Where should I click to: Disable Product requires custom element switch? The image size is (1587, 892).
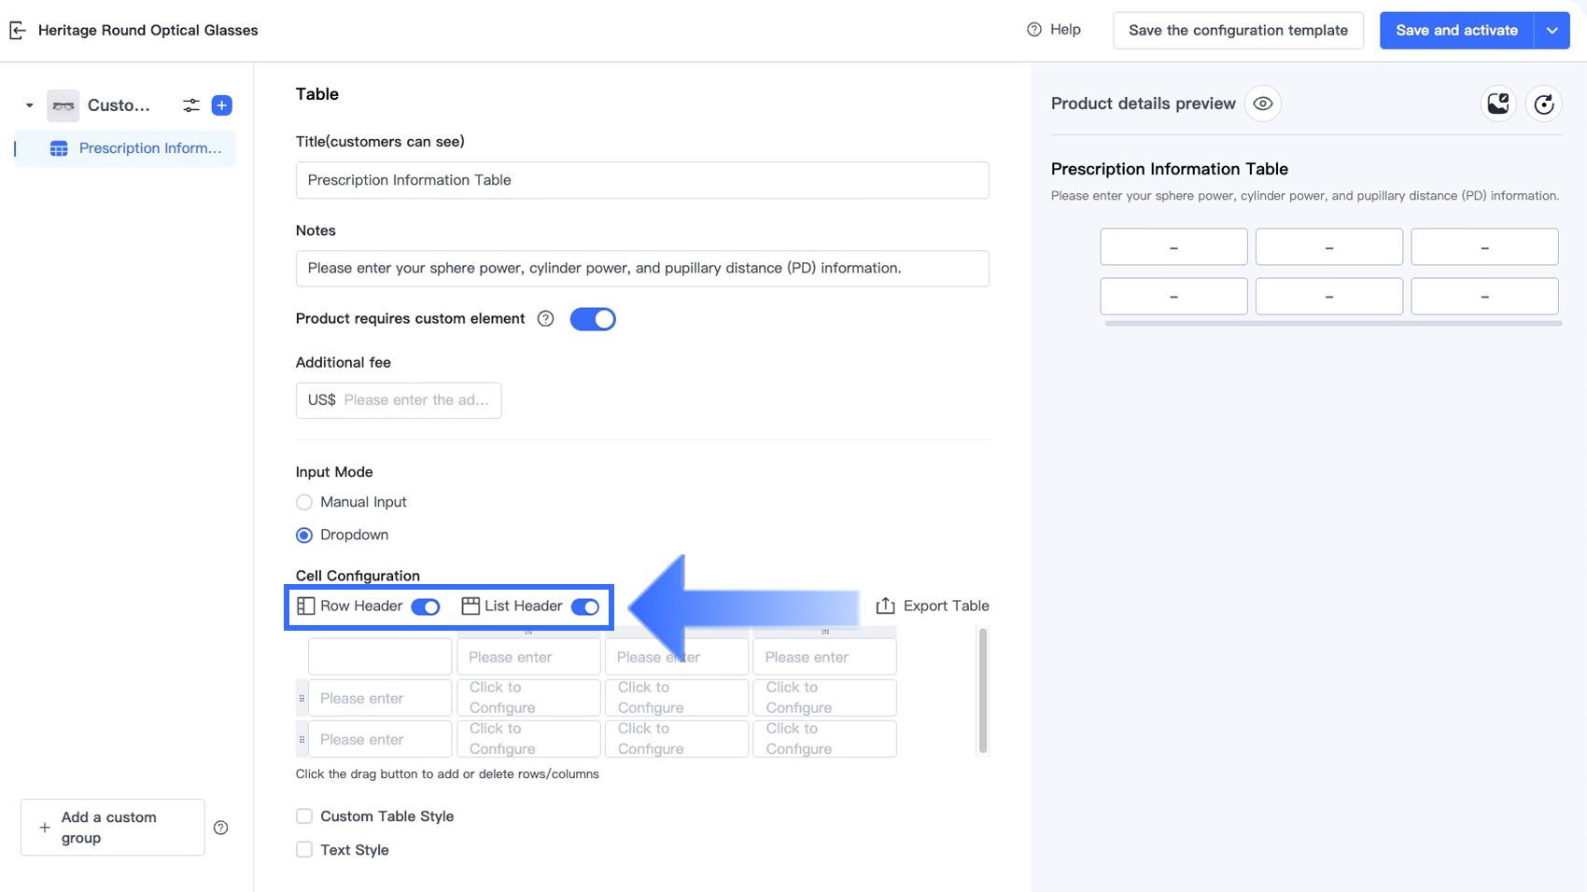(x=593, y=319)
